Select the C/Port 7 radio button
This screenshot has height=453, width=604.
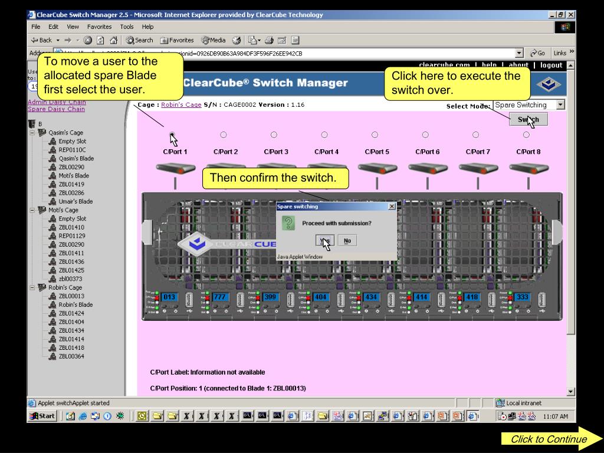point(476,135)
